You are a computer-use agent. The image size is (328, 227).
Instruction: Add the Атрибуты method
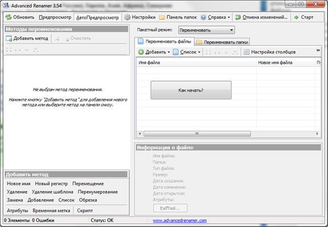tap(17, 210)
